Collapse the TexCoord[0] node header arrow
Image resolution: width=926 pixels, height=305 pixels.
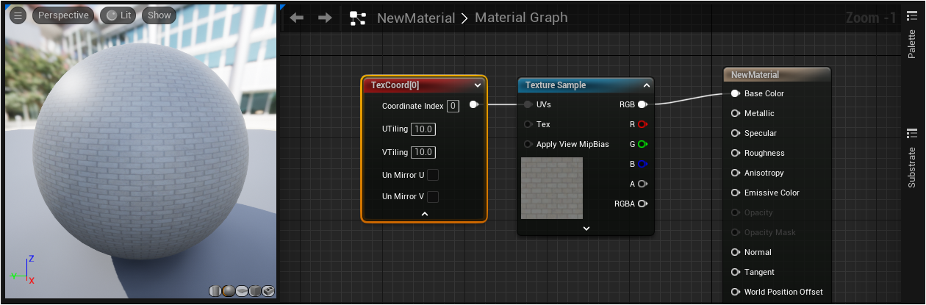[478, 85]
